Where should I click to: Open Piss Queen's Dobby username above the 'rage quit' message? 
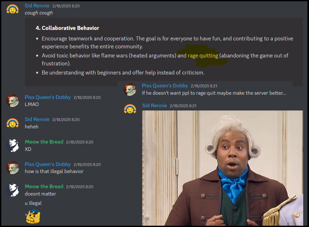tap(165, 86)
